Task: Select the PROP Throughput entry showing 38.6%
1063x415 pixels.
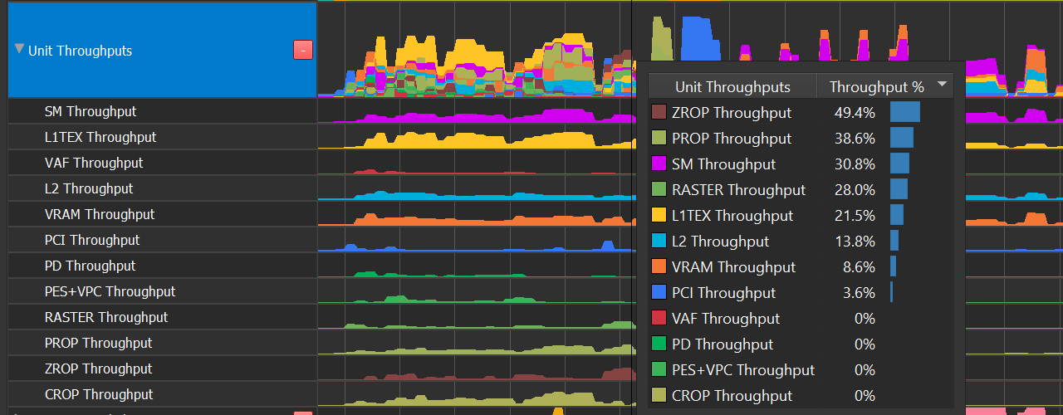Action: (x=731, y=139)
